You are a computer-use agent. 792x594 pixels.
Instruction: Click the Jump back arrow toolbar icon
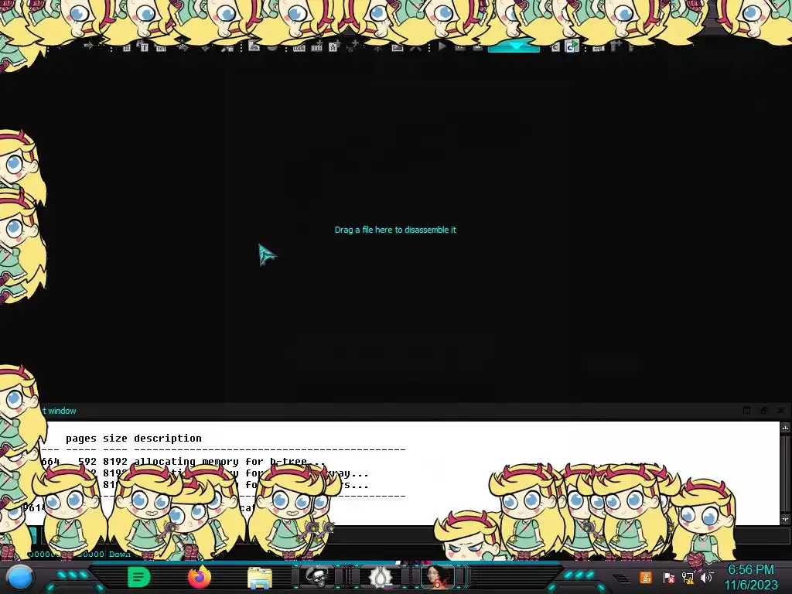coord(88,46)
